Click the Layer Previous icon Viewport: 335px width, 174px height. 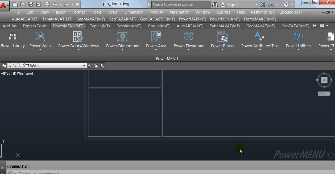(x=96, y=66)
